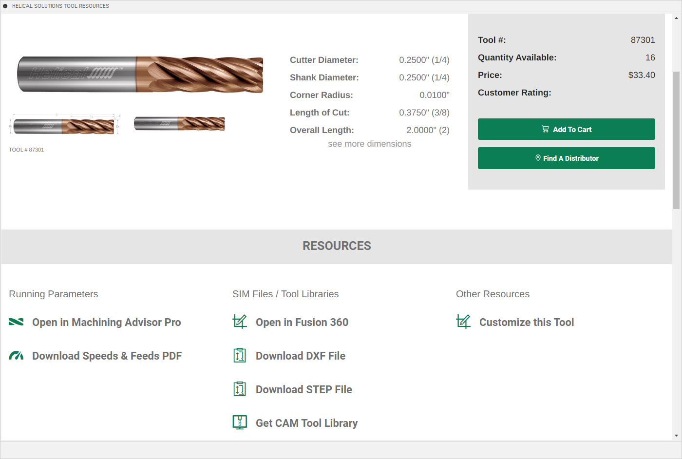
Task: Open the Get CAM Tool Library link
Action: (x=306, y=423)
